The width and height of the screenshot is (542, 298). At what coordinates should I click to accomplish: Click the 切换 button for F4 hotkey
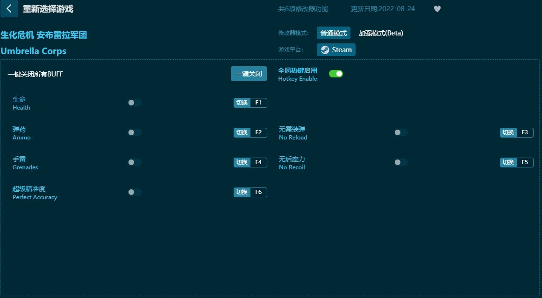[242, 162]
